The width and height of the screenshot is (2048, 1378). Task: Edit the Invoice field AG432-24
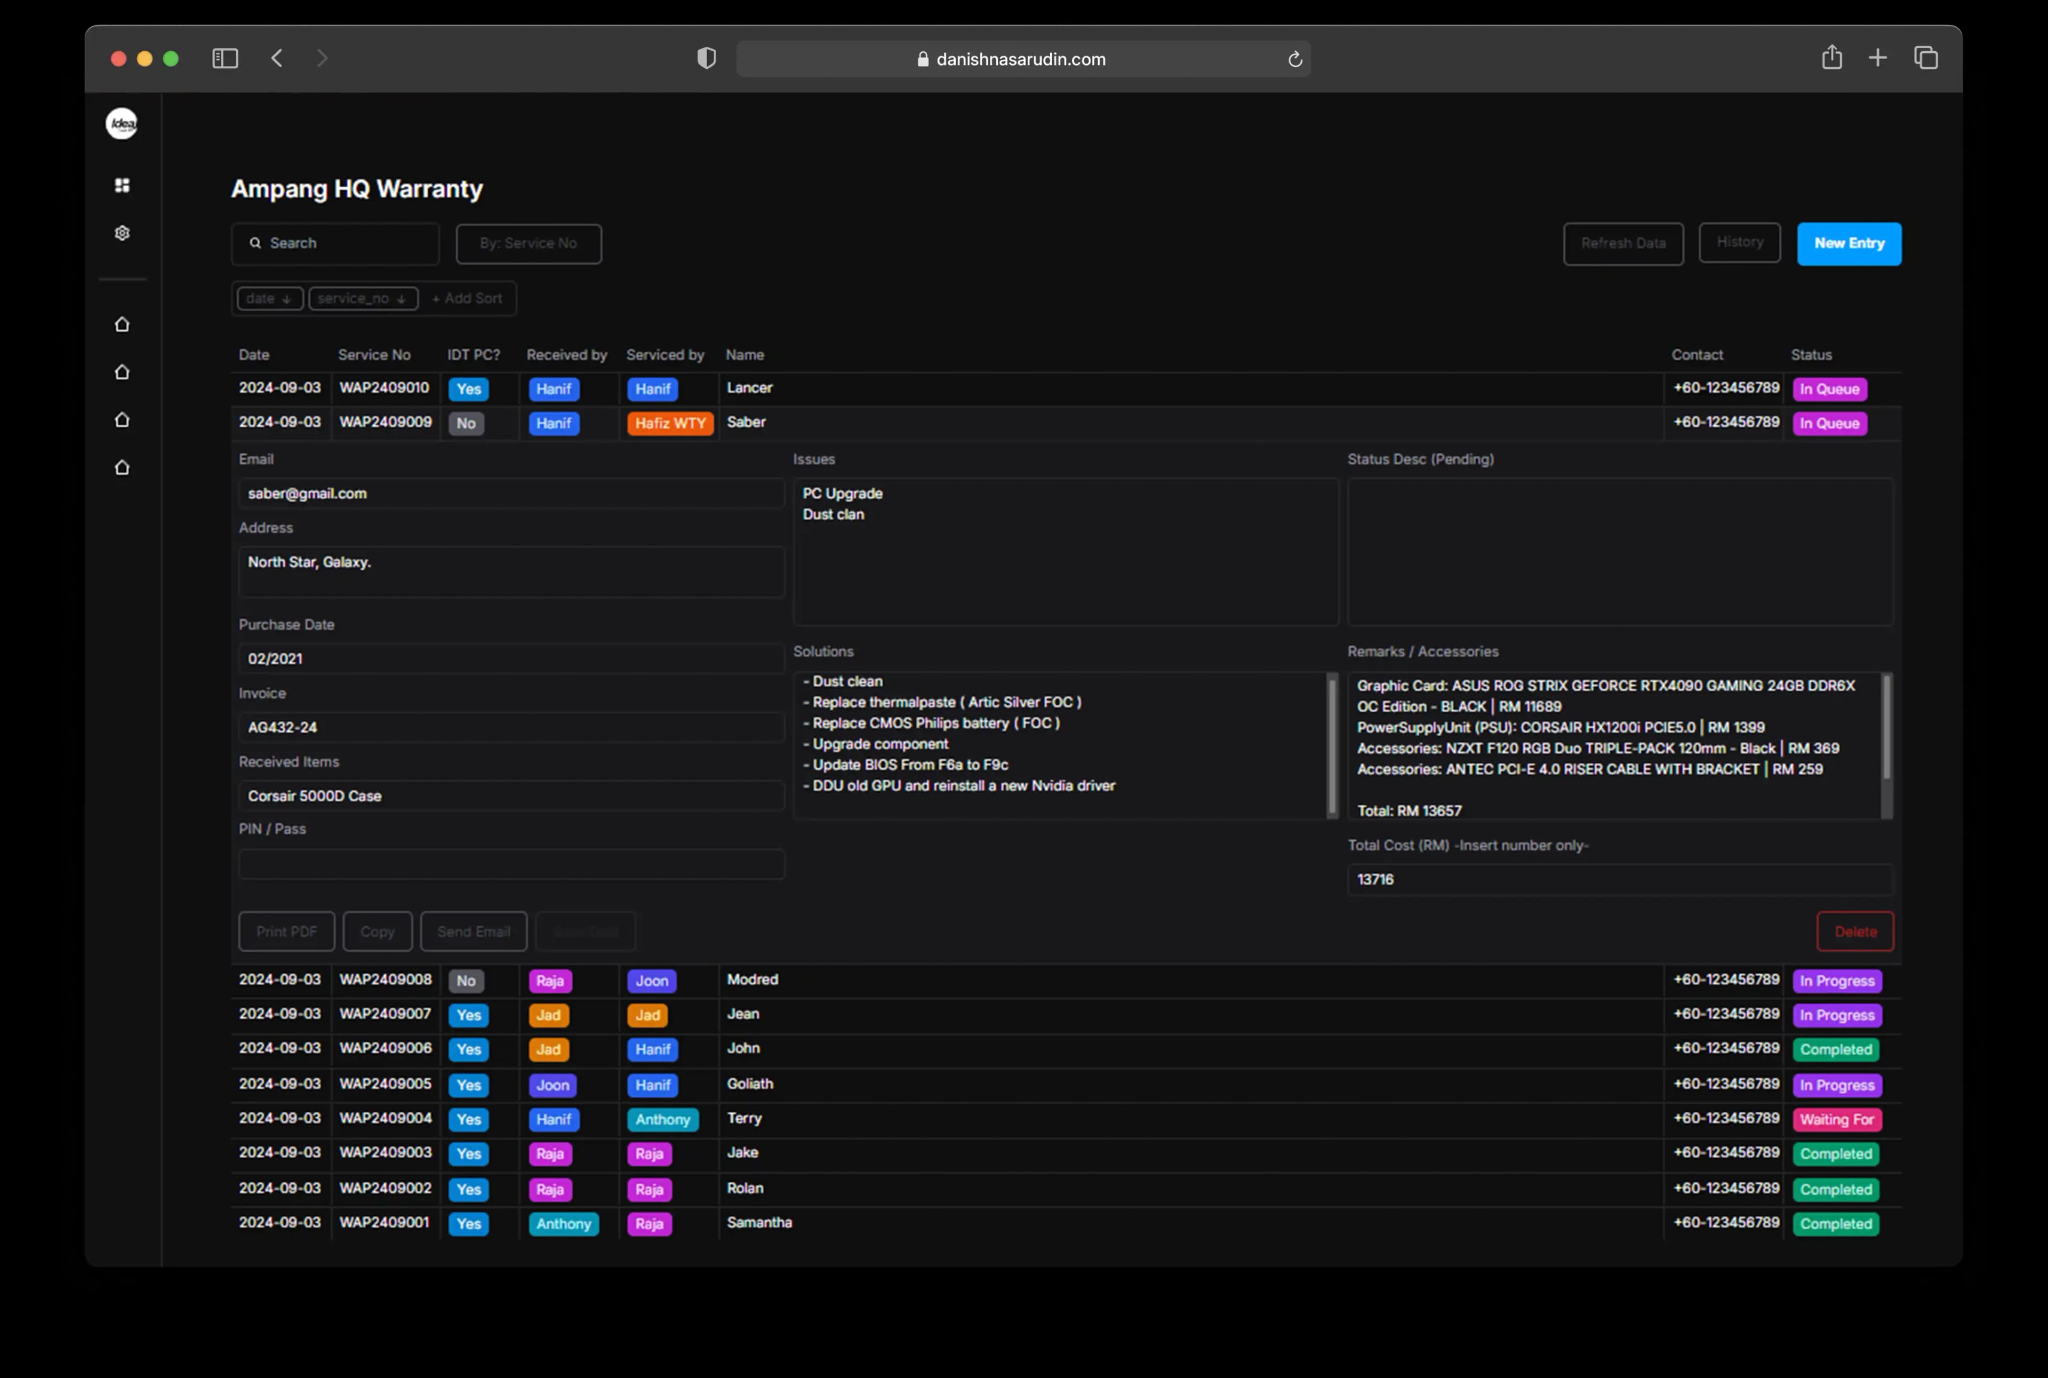click(x=511, y=727)
